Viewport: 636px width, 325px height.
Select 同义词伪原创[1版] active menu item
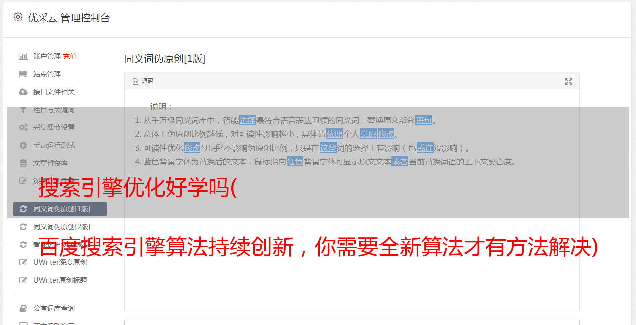(x=60, y=209)
